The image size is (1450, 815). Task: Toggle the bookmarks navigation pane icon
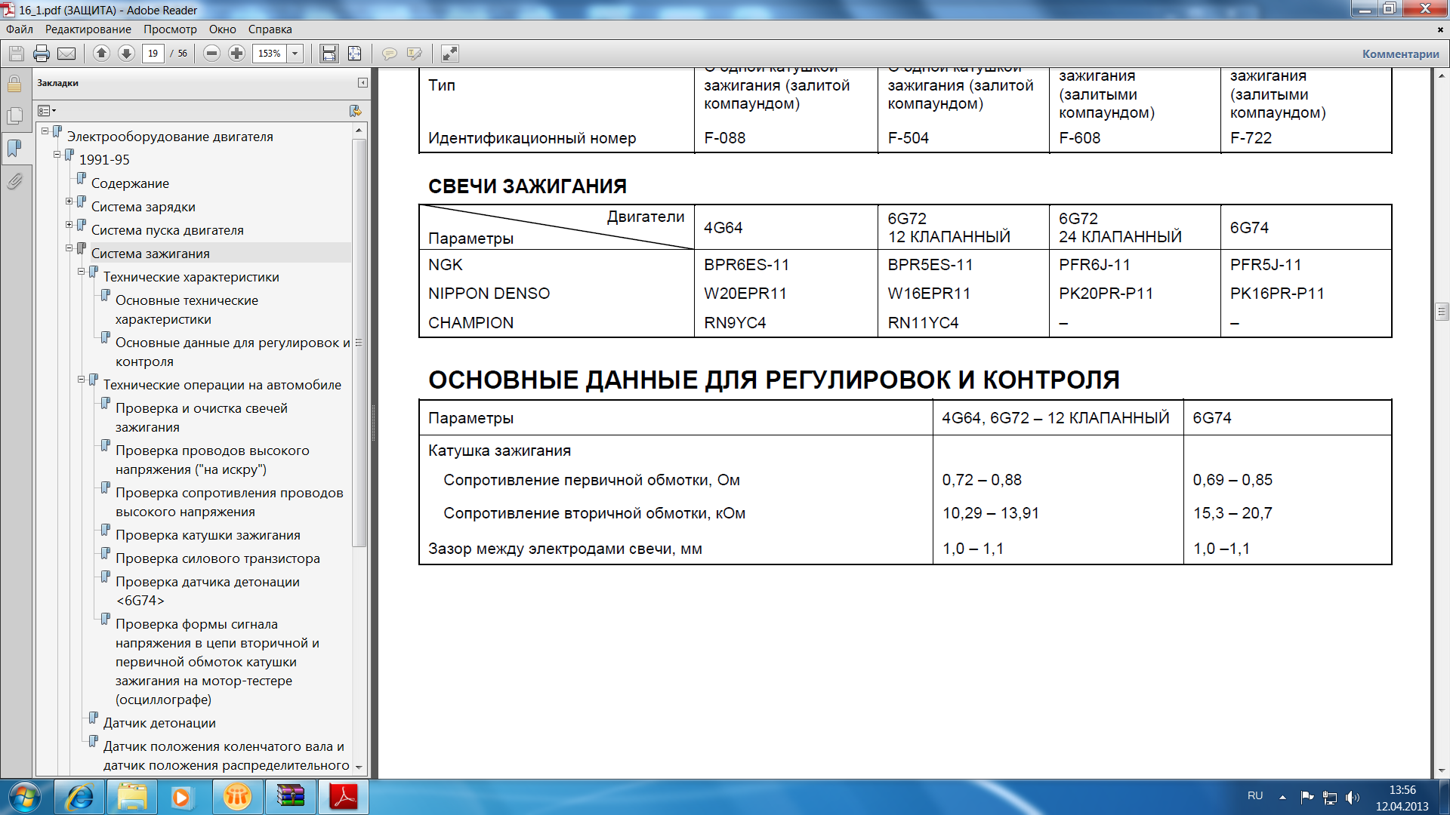[14, 148]
